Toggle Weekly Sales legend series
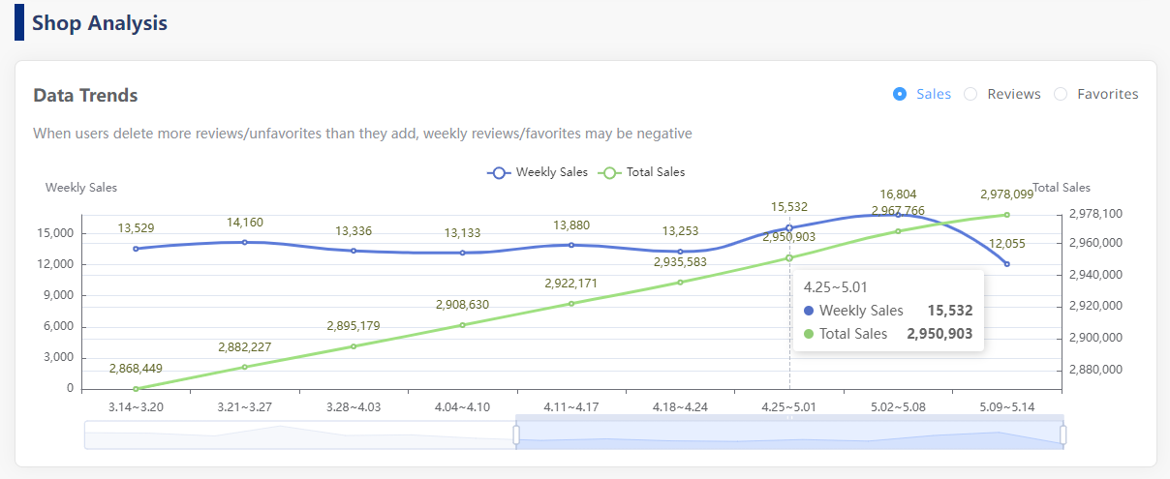Image resolution: width=1170 pixels, height=479 pixels. coord(538,172)
